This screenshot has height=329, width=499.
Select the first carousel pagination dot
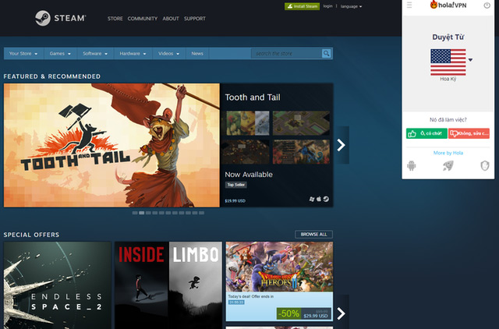[135, 213]
